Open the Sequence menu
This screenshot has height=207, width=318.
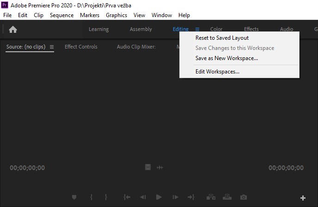(x=61, y=15)
